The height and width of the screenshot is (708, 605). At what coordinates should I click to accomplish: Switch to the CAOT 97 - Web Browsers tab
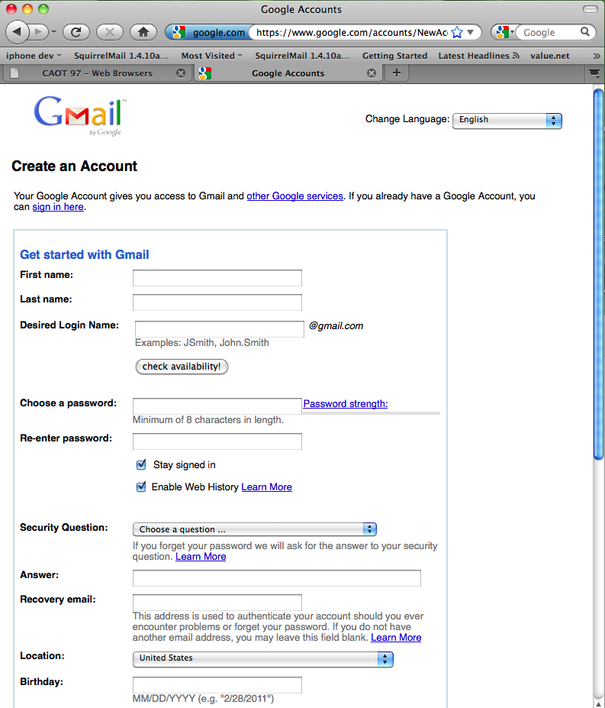97,73
